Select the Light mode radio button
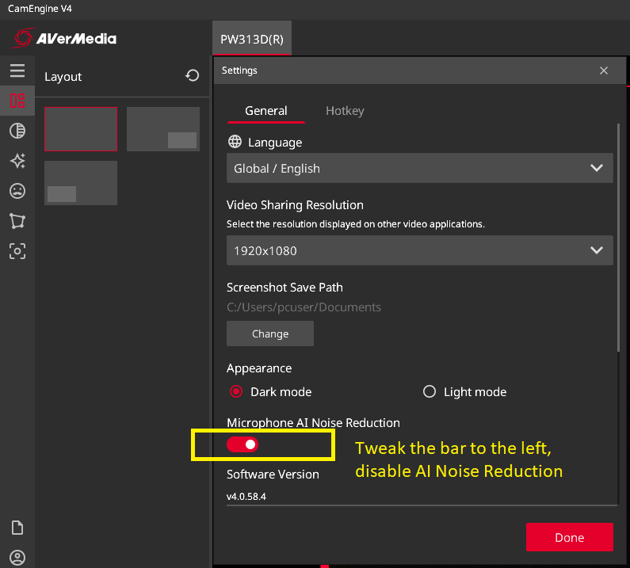Viewport: 630px width, 568px height. pos(429,391)
